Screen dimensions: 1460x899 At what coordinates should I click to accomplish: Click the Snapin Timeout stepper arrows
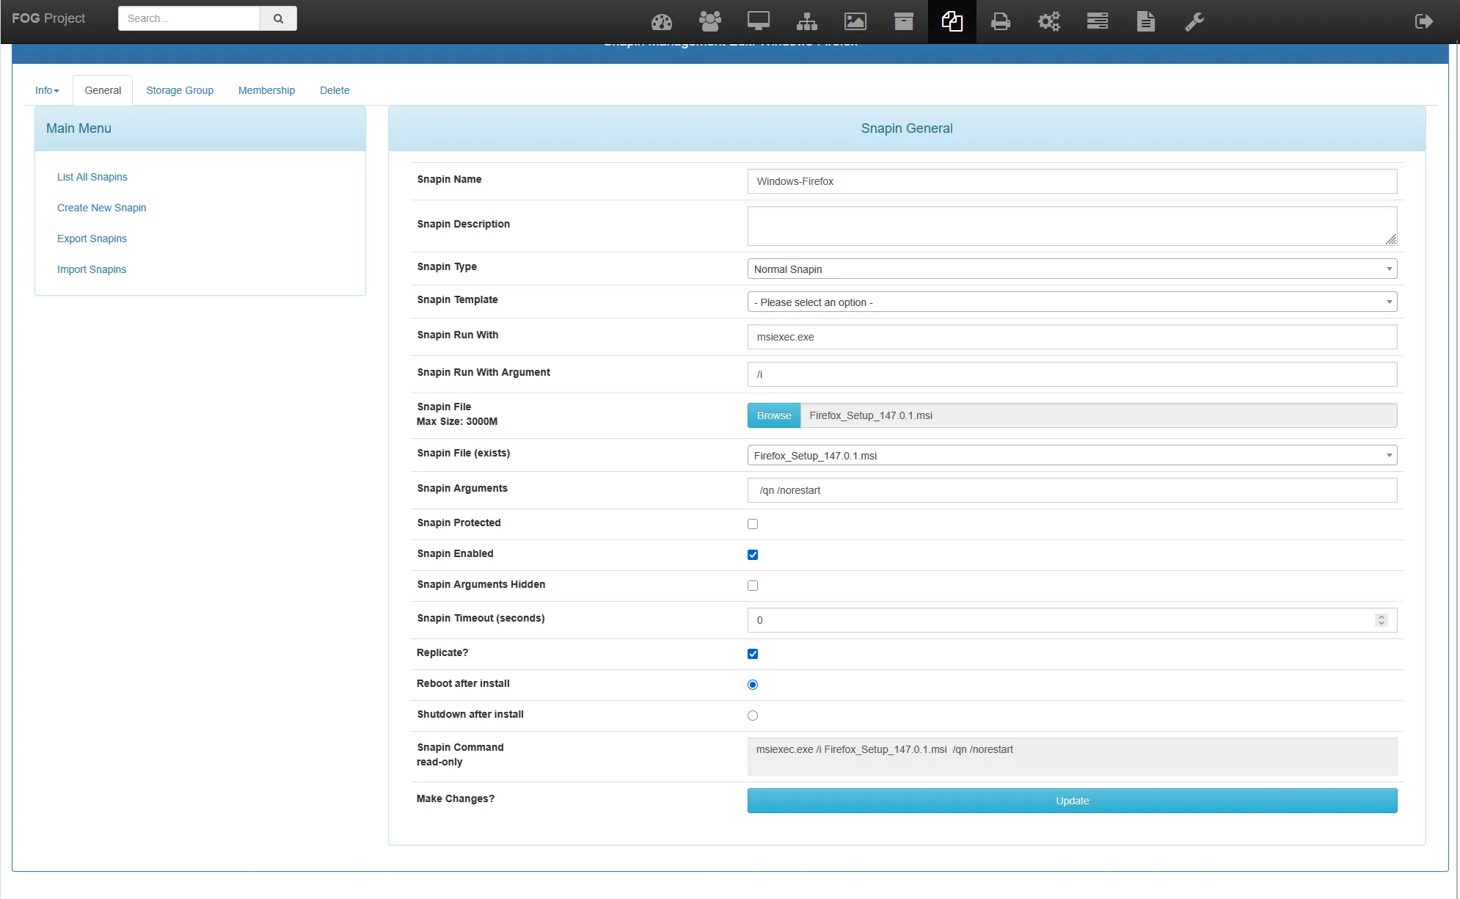coord(1381,620)
